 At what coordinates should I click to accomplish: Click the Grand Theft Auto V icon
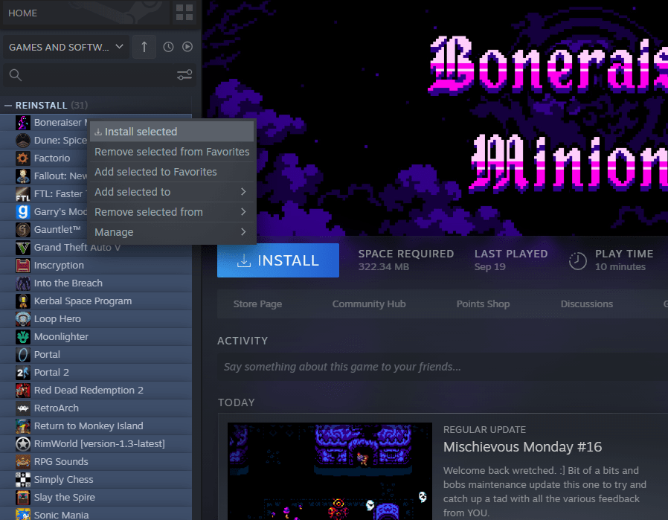pos(22,248)
